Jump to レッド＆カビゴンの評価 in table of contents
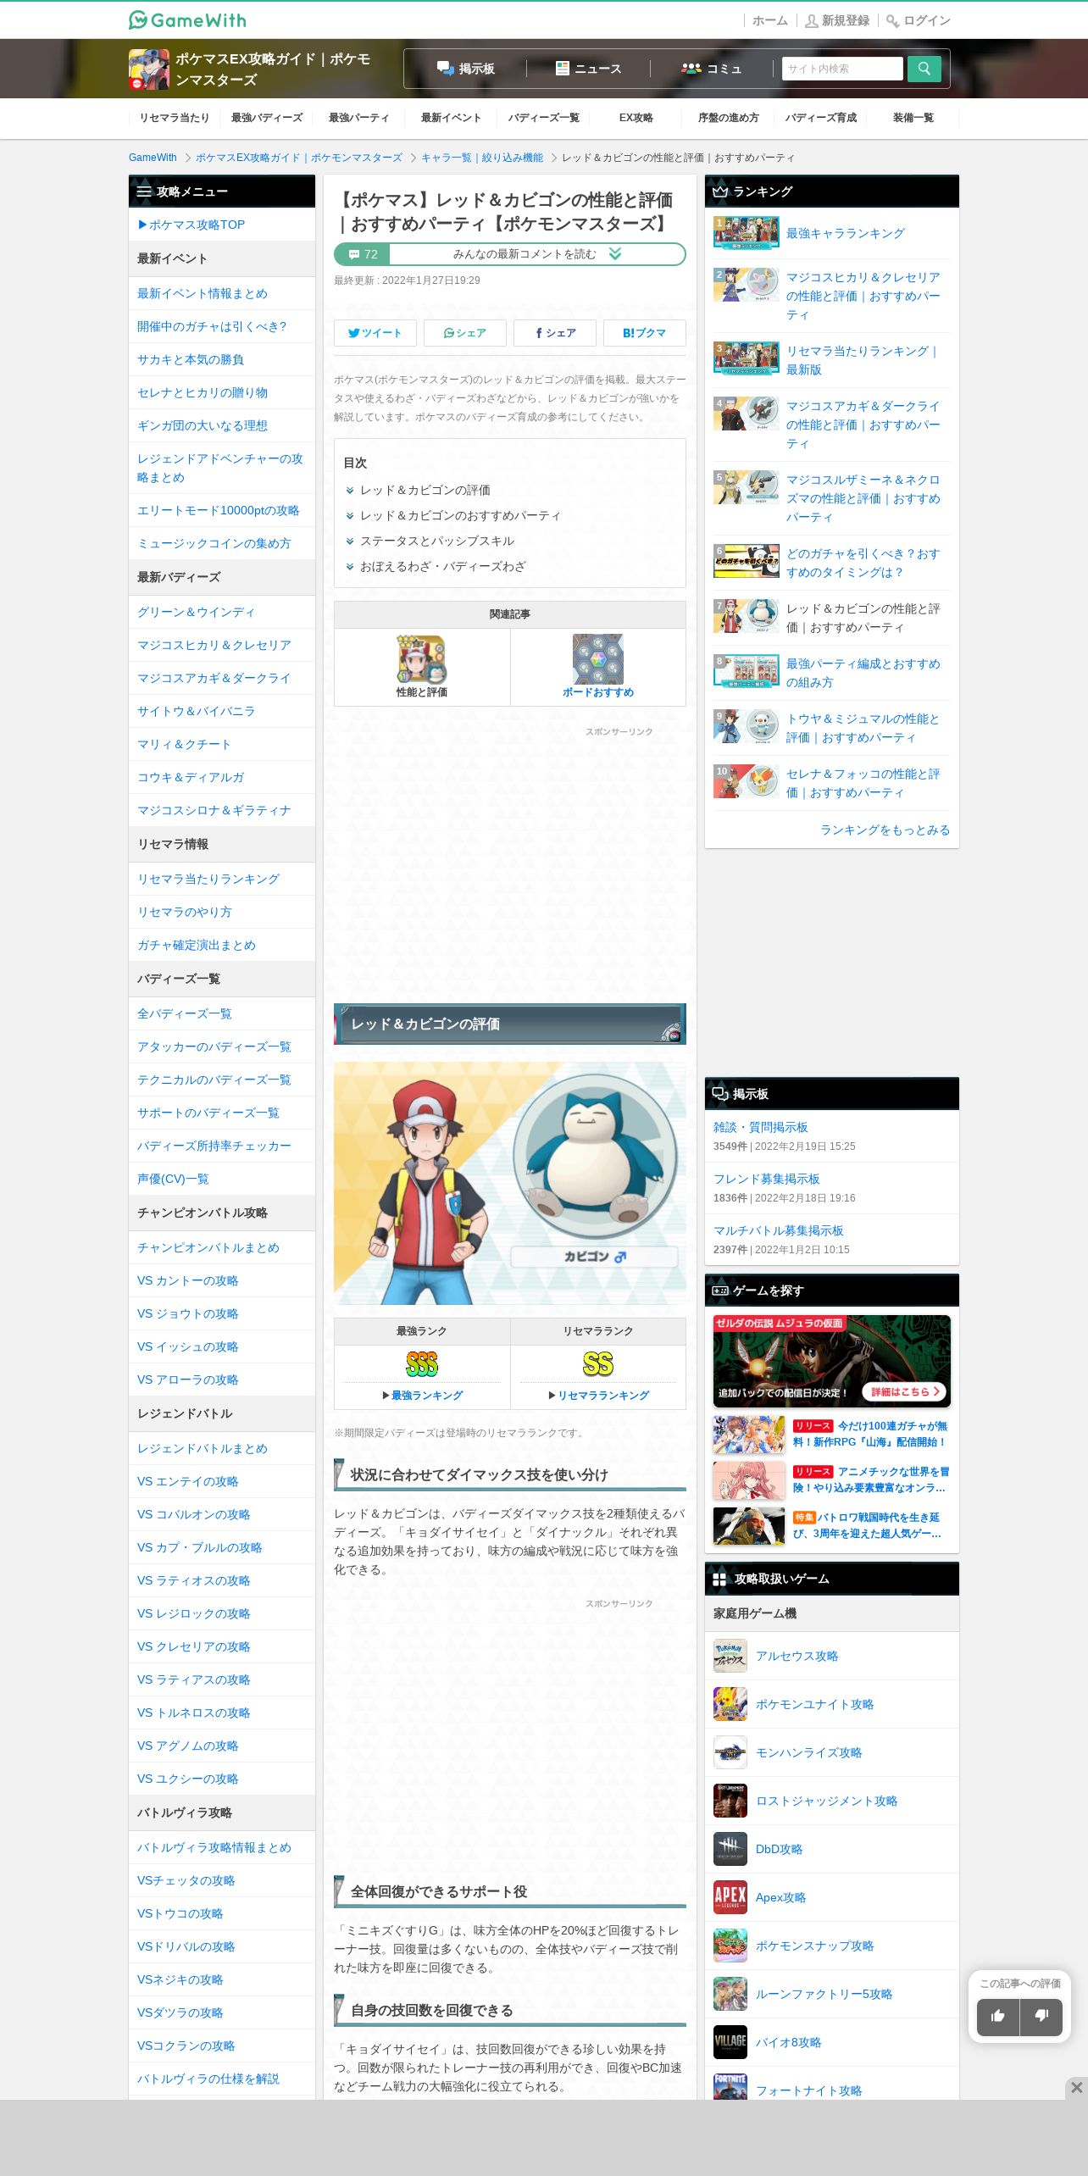This screenshot has width=1088, height=2176. pos(425,490)
